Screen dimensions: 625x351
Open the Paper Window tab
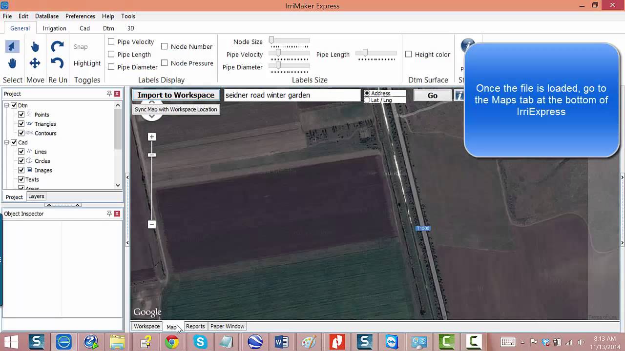click(x=228, y=327)
